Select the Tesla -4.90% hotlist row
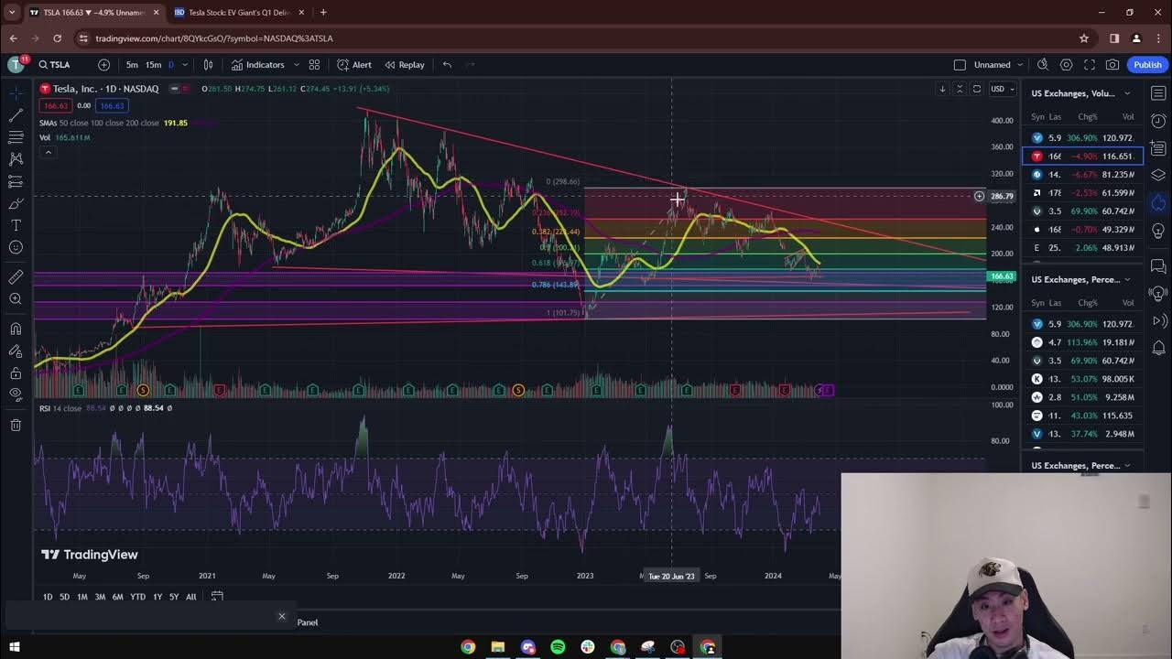The image size is (1172, 659). 1083,157
